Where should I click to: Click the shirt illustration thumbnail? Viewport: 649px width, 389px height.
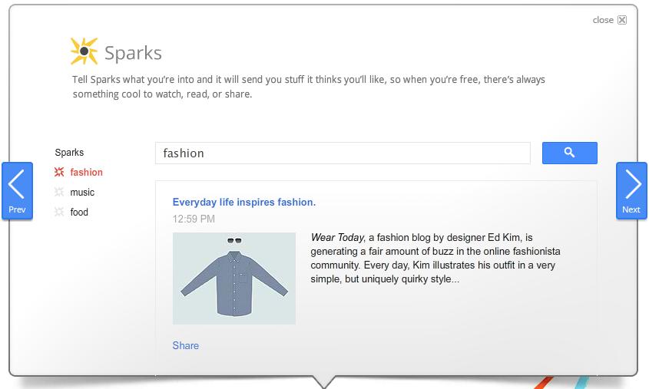point(234,278)
